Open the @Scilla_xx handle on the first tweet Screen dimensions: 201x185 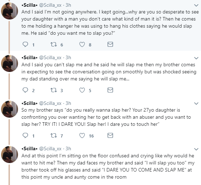(x=50, y=5)
